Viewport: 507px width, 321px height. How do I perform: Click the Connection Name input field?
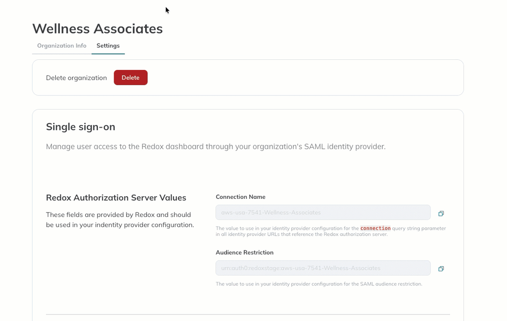point(323,212)
